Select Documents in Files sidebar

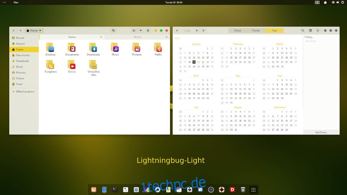pos(24,55)
